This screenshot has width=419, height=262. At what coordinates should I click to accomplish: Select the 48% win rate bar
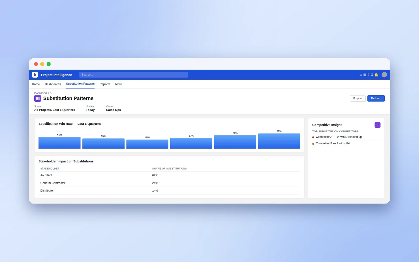147,144
